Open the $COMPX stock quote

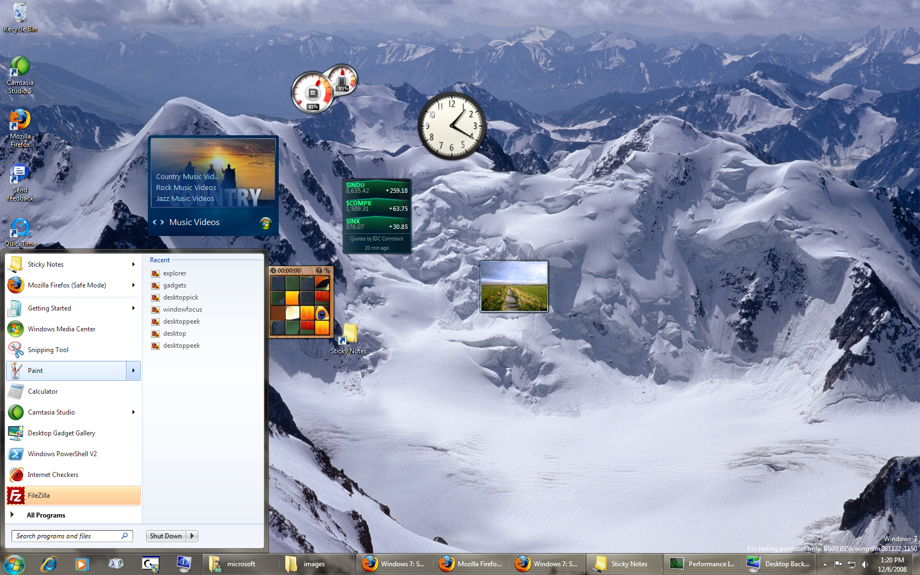[377, 206]
